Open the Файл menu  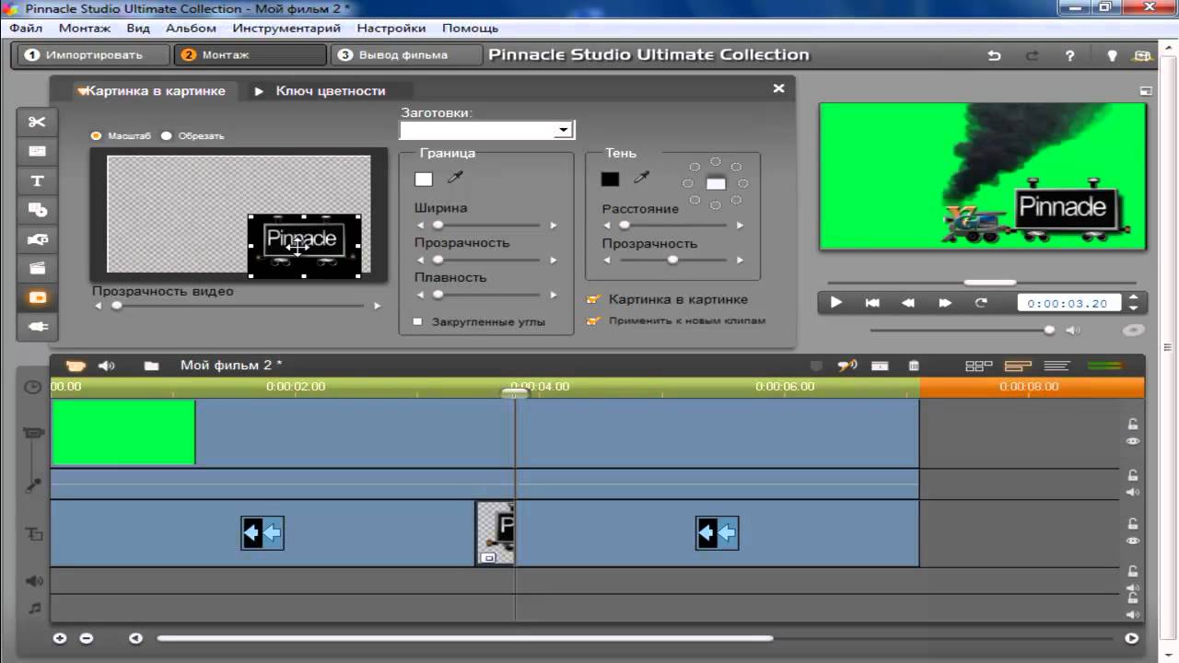(27, 29)
